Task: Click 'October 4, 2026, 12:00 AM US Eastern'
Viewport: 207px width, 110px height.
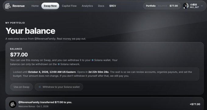Action: [52, 72]
